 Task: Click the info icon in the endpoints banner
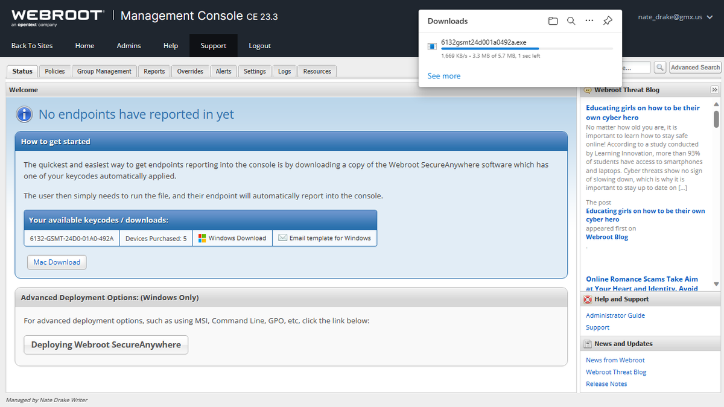click(24, 115)
